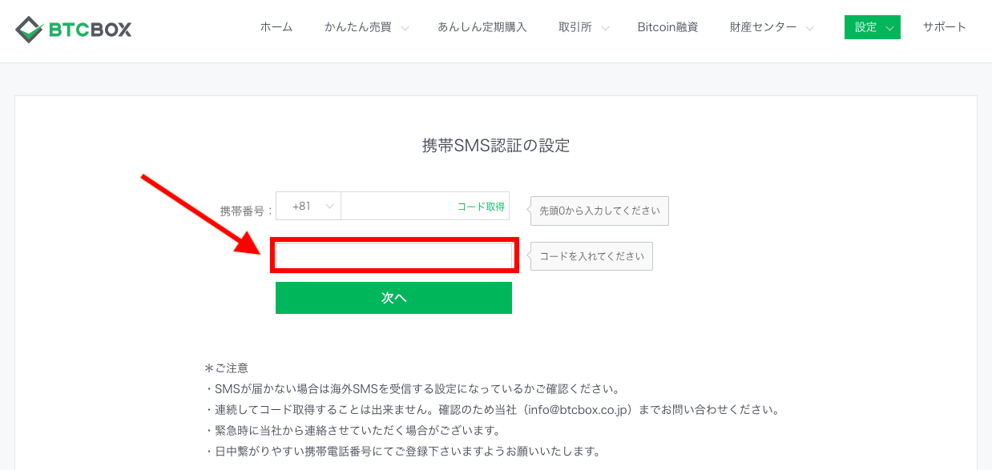
Task: Open the サポート link
Action: (945, 27)
